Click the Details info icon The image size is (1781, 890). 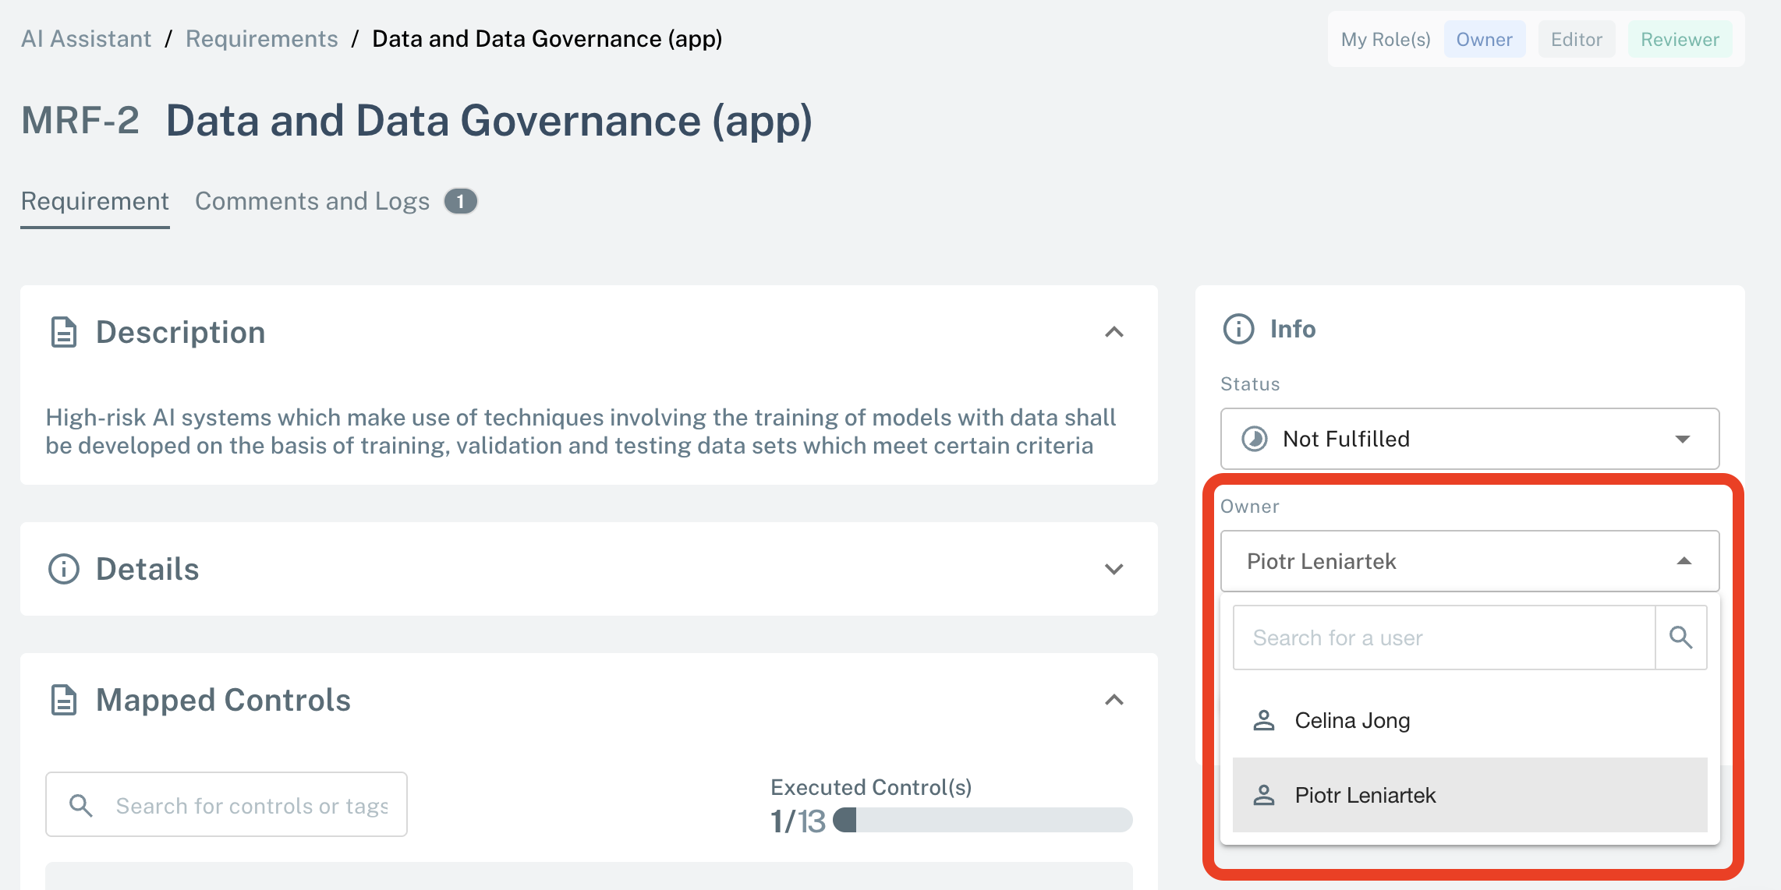[63, 569]
